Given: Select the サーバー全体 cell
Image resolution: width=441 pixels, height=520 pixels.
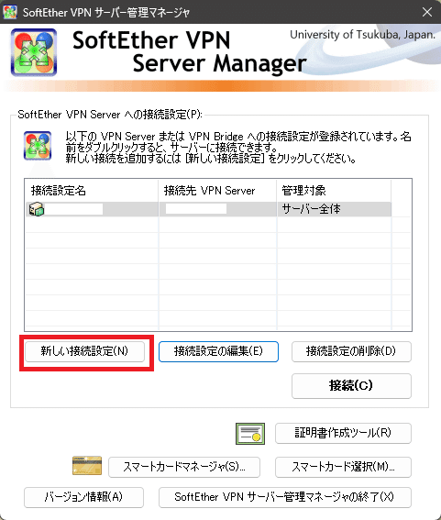Looking at the screenshot, I should (335, 209).
